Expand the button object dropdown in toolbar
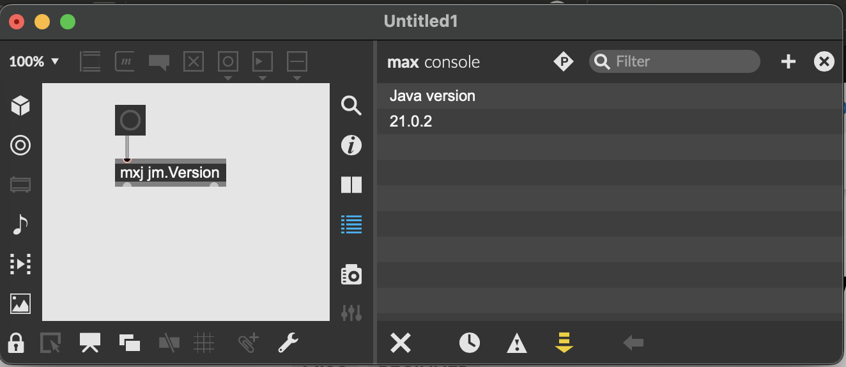This screenshot has width=846, height=367. [x=228, y=79]
